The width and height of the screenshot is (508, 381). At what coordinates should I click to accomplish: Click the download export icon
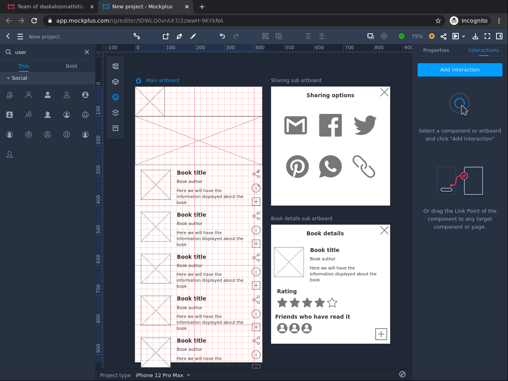(475, 36)
